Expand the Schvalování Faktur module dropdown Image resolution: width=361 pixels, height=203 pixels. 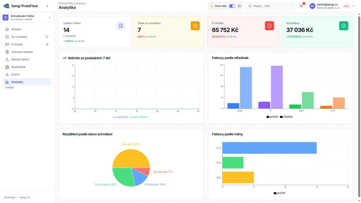50,17
